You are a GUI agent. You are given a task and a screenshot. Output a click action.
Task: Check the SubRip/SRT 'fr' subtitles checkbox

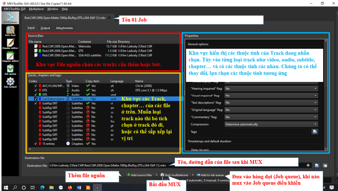tap(36, 117)
